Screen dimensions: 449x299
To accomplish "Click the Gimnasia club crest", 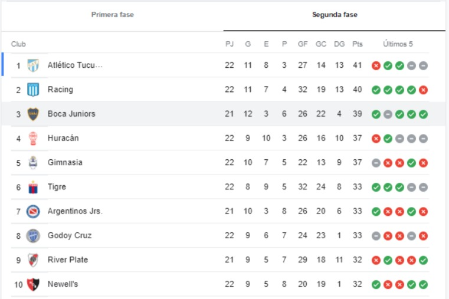I will click(33, 163).
